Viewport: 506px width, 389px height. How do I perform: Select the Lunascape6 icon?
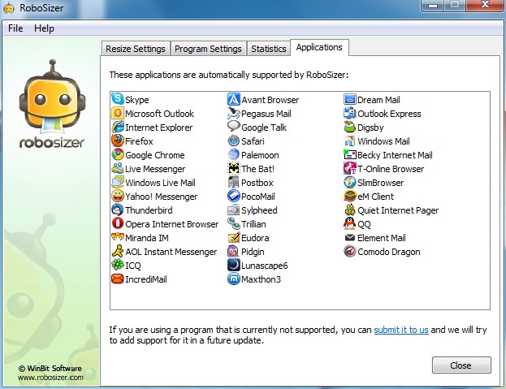[x=234, y=265]
